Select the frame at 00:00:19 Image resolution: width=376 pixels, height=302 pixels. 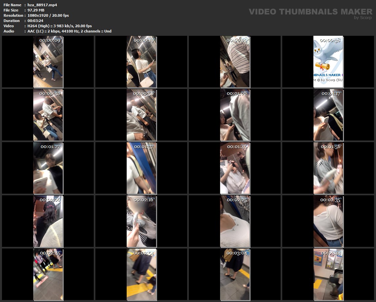click(x=142, y=62)
